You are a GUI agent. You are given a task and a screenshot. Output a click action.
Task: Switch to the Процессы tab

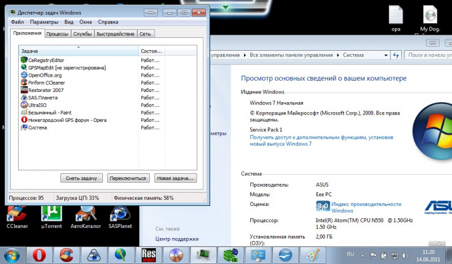58,34
